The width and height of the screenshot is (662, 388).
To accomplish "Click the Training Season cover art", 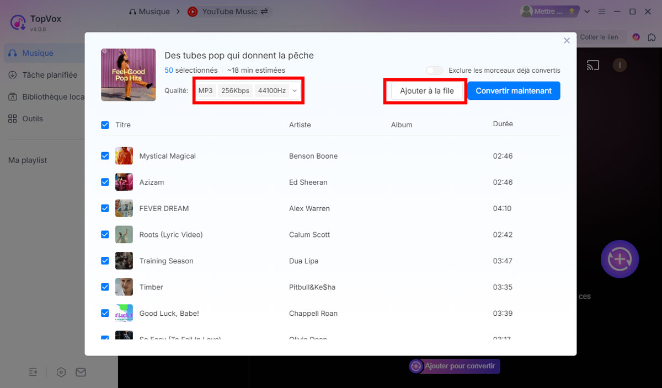I will tap(124, 261).
